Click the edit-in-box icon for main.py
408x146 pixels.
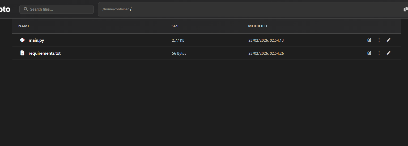(x=369, y=40)
